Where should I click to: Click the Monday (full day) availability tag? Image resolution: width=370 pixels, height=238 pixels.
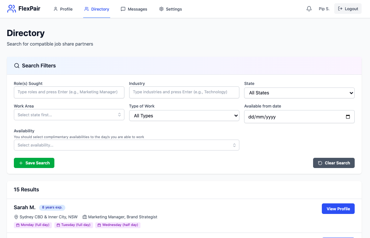33,225
